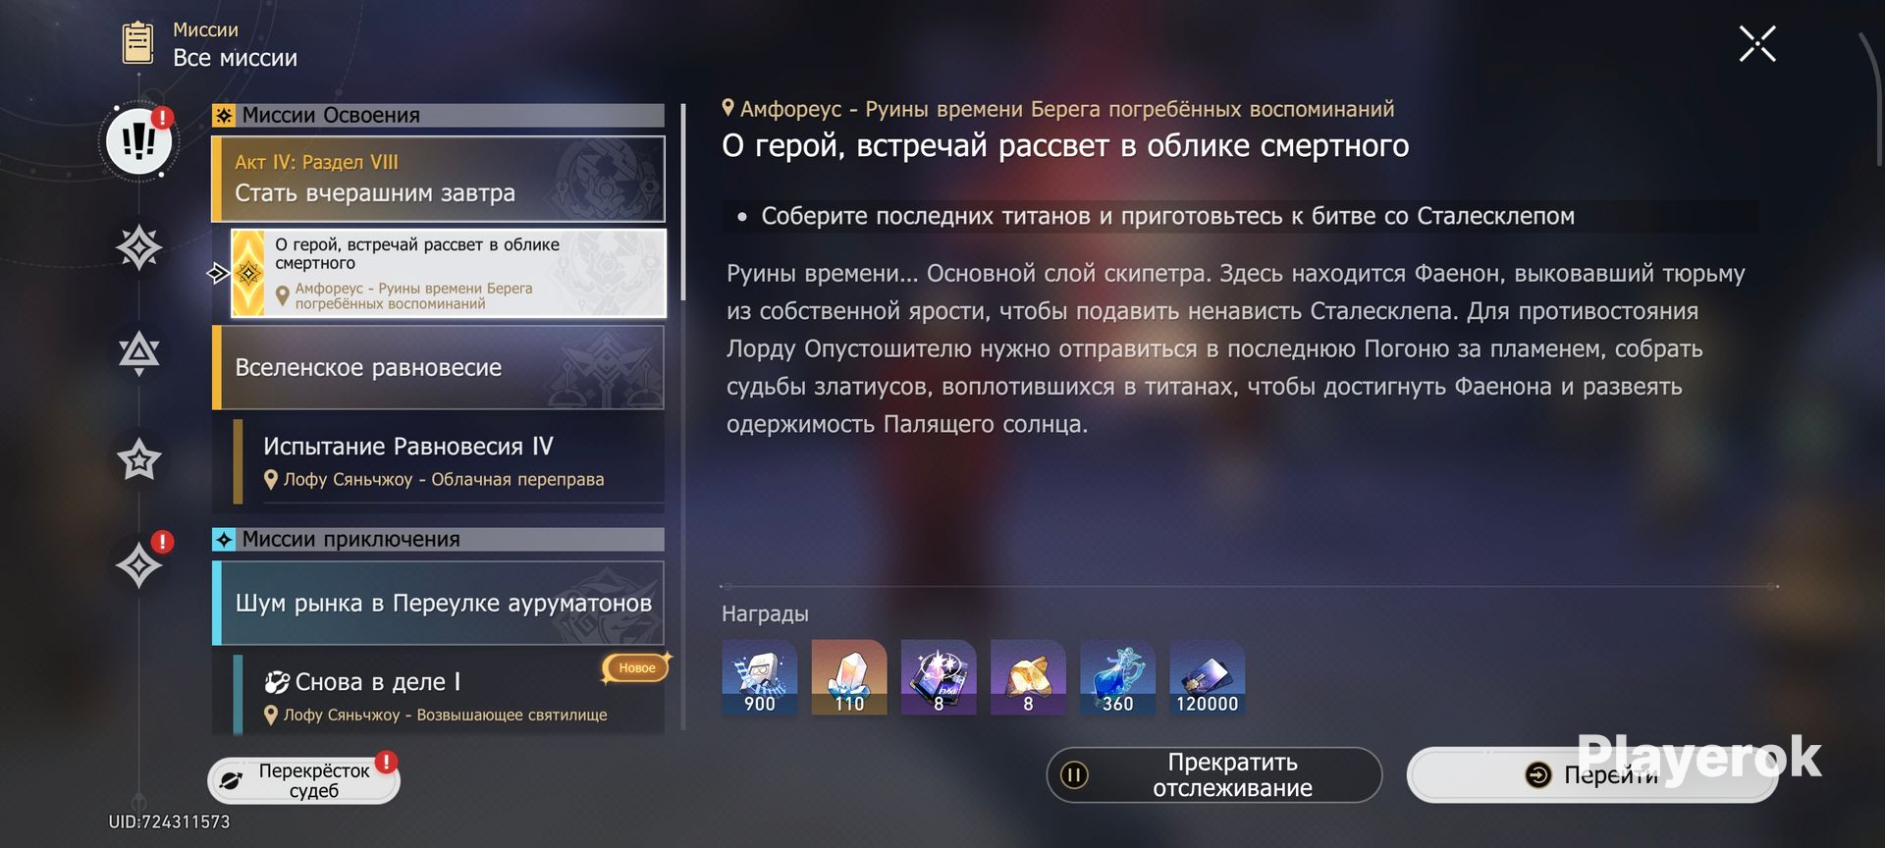Viewport: 1885px width, 848px height.
Task: Click 'Прекратить отслеживание' button
Action: (1214, 775)
